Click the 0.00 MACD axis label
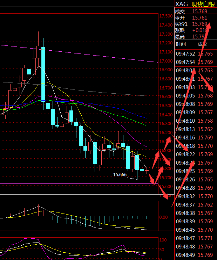The height and width of the screenshot is (260, 217). 163,217
